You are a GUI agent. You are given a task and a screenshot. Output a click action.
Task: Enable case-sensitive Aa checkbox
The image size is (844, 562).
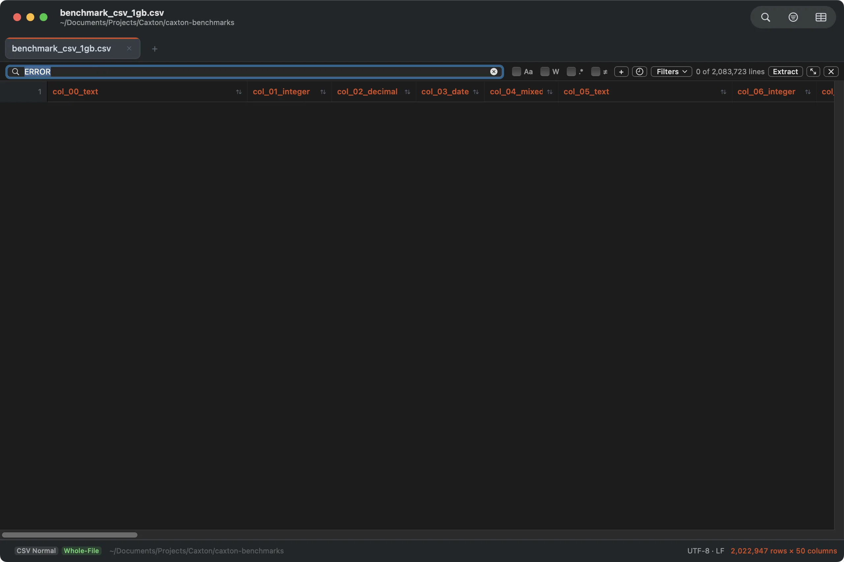pos(516,72)
